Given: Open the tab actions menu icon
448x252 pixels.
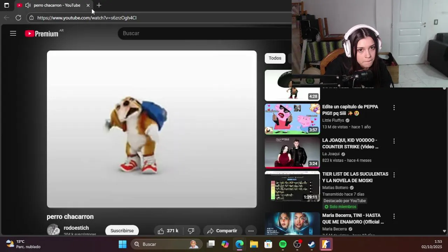Looking at the screenshot, I should (x=6, y=5).
